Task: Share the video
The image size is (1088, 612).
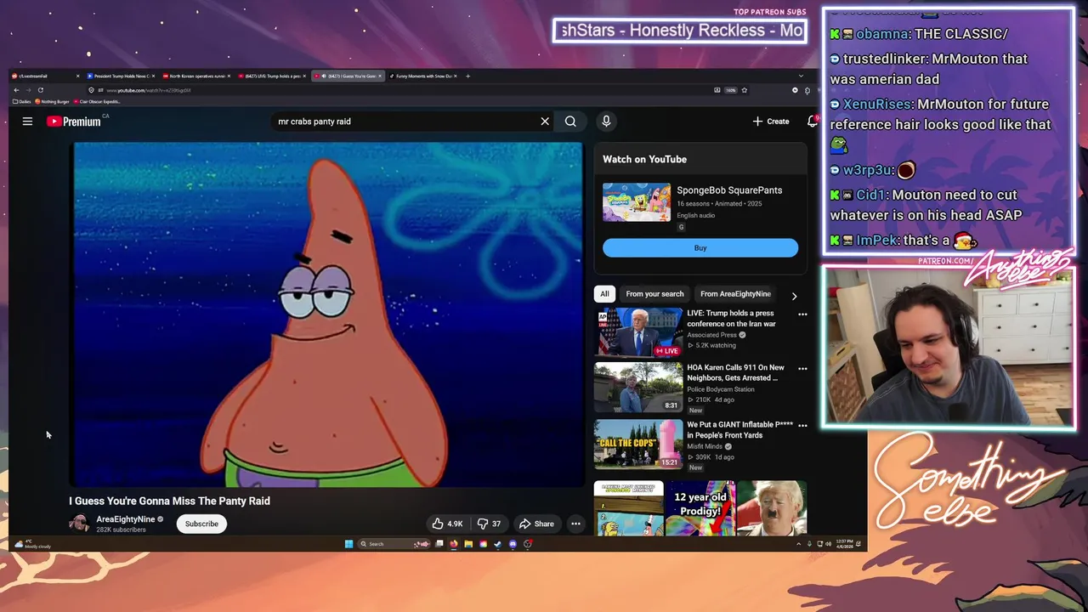Action: tap(536, 524)
